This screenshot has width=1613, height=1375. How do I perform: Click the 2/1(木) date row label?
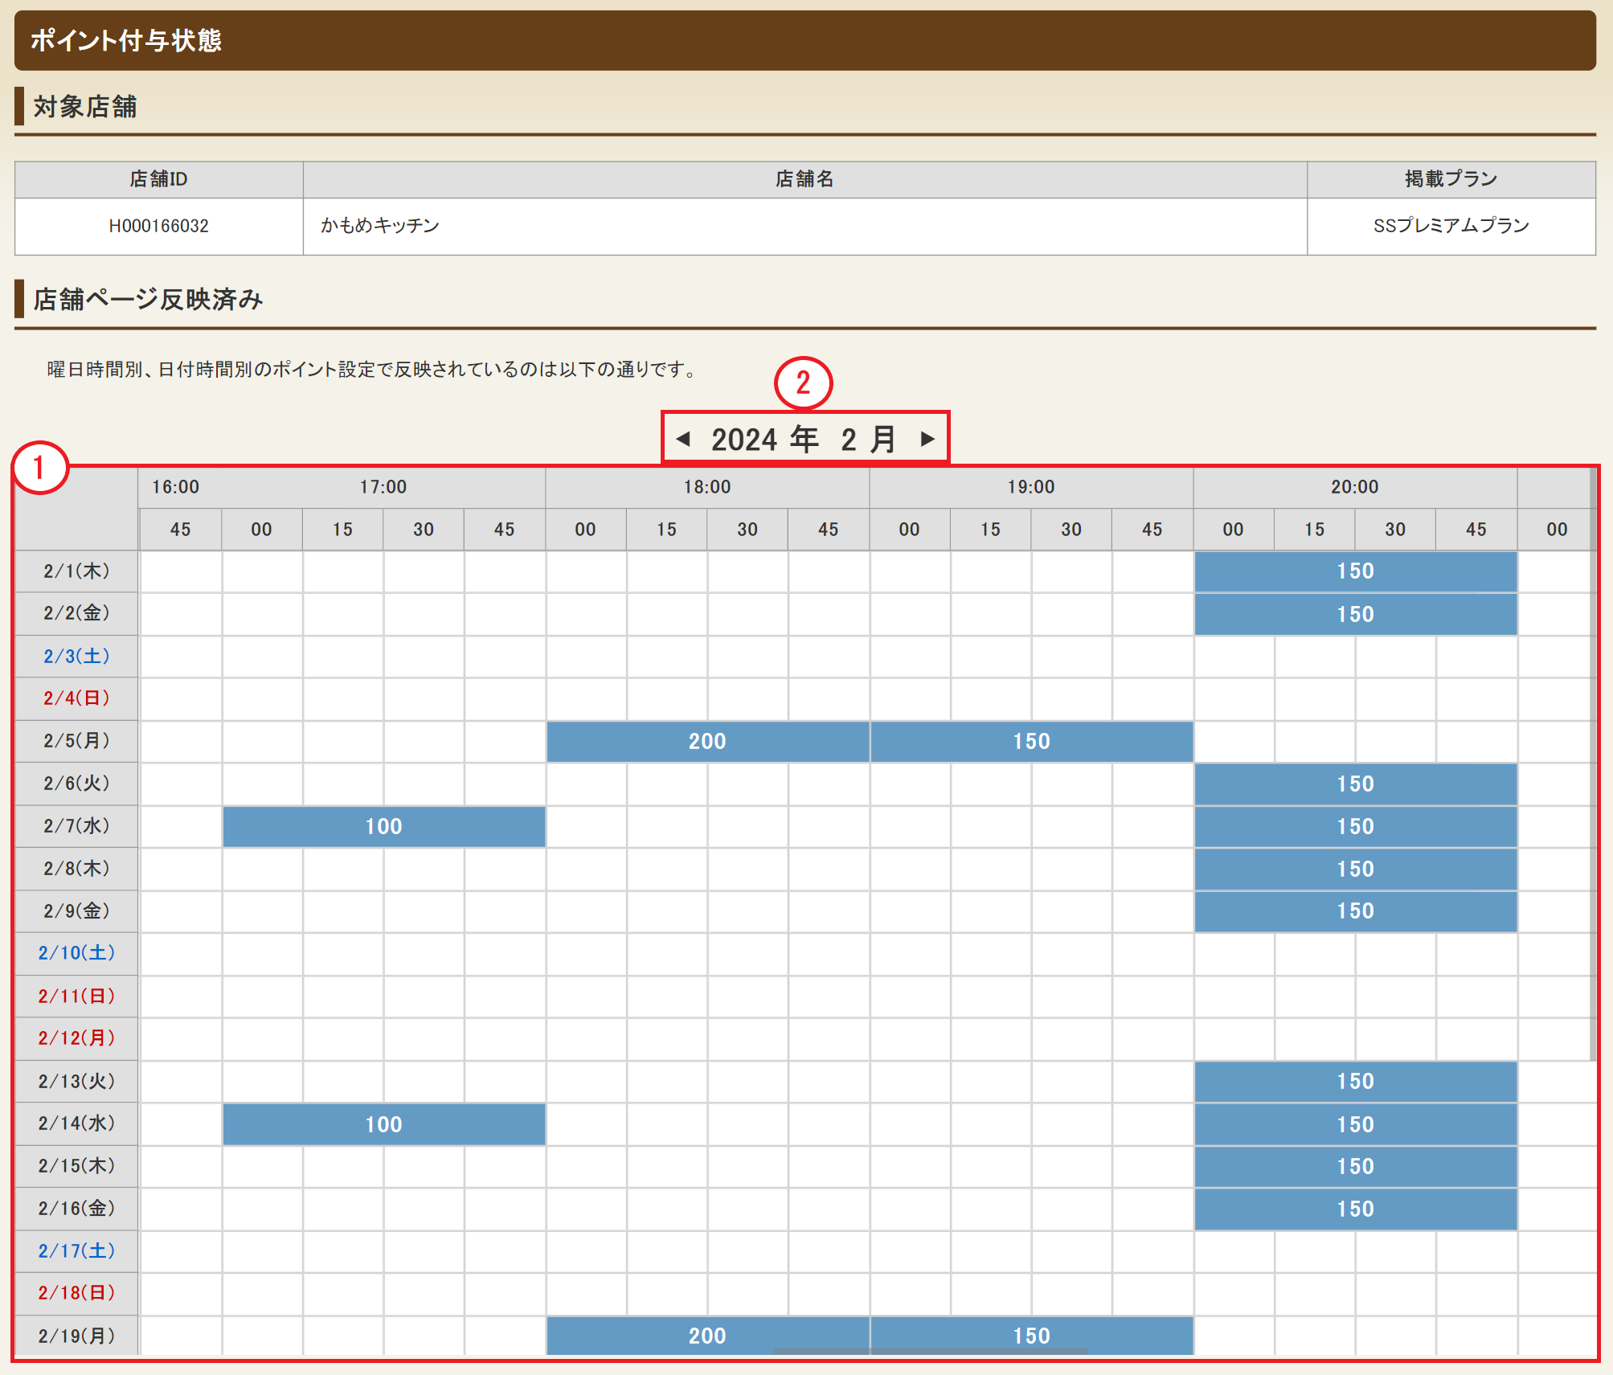76,571
